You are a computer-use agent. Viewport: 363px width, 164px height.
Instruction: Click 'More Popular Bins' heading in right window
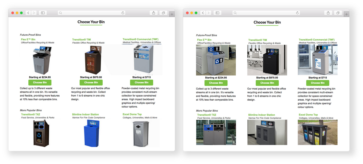207,111
